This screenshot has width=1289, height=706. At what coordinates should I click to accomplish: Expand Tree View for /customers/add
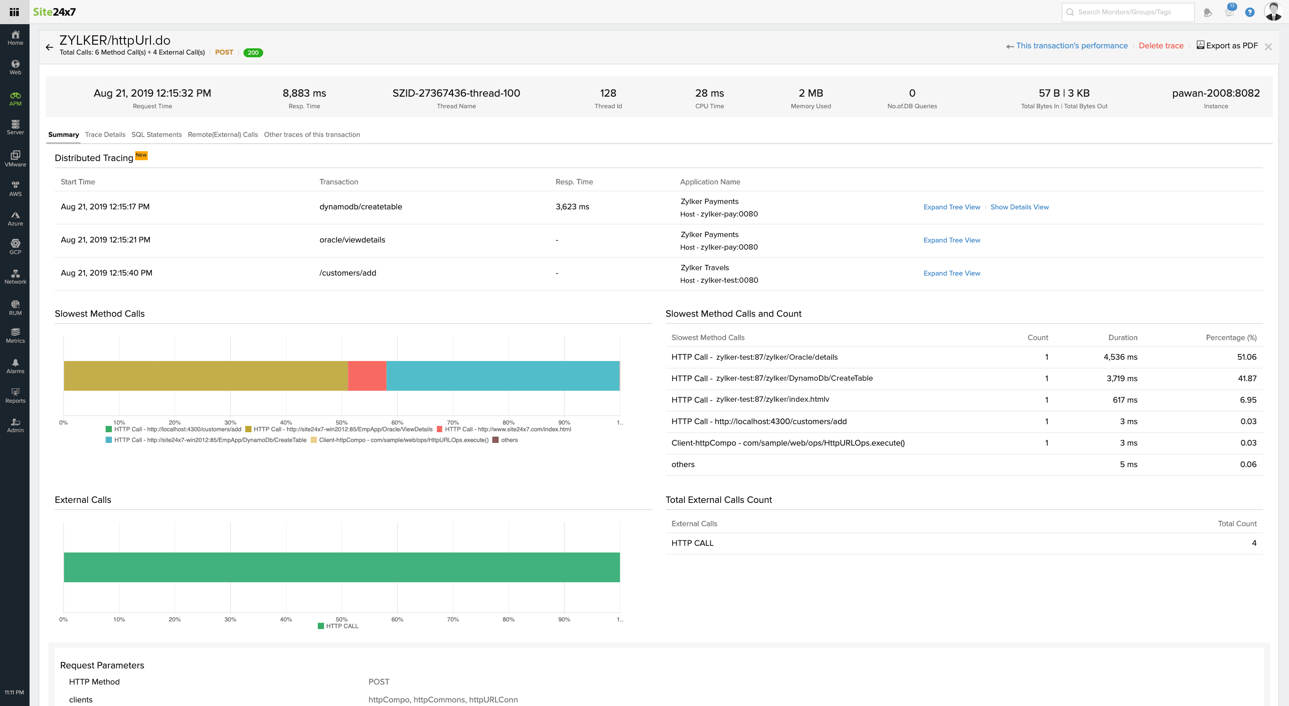(x=952, y=273)
